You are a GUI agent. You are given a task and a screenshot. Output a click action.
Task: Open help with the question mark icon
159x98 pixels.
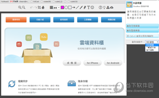point(100,7)
